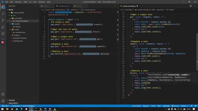Open the Accounts icon in the activity bar
The width and height of the screenshot is (198, 111).
(x=3, y=94)
